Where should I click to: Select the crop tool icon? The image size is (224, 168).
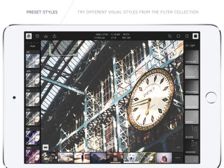170,36
